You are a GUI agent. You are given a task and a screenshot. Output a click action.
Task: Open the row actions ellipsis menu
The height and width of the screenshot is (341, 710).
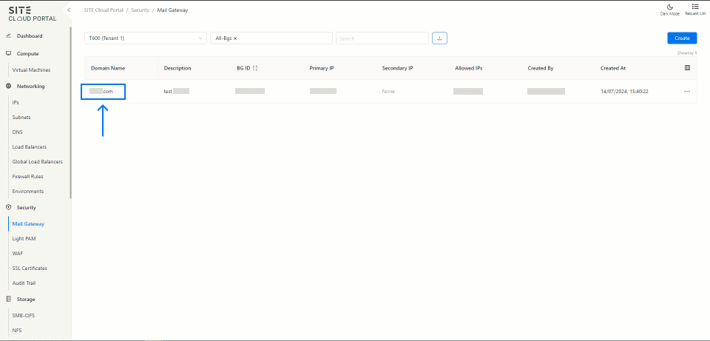[x=686, y=91]
